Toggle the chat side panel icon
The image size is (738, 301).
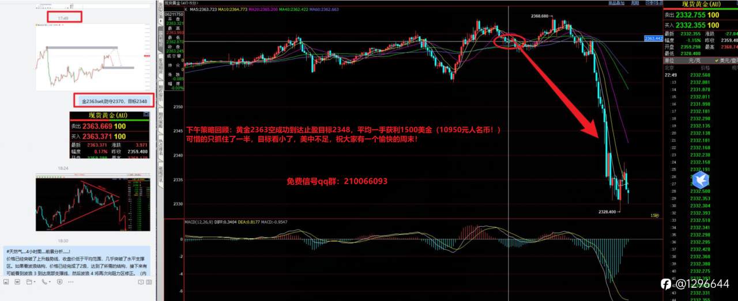tap(149, 282)
